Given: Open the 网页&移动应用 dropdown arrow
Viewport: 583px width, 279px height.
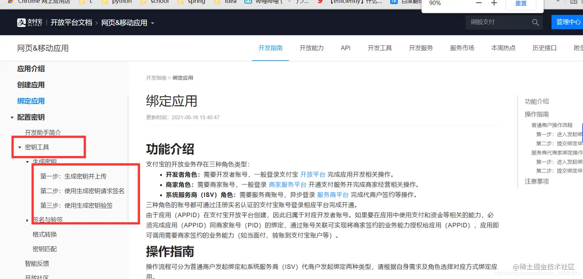Looking at the screenshot, I should click(152, 23).
